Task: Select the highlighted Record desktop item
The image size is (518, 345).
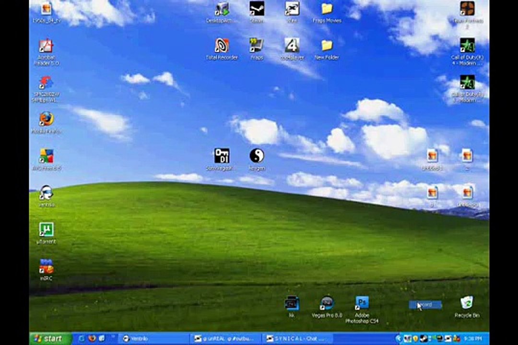Action: coord(425,305)
